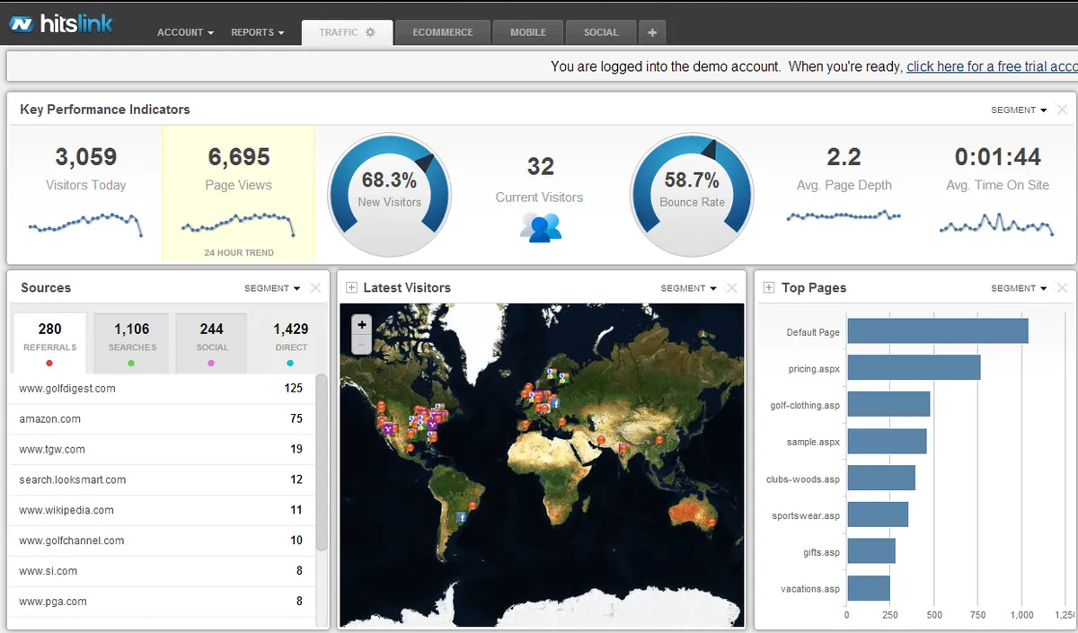Screen dimensions: 1078x633
Task: Zoom in on the Latest Visitors map
Action: click(x=361, y=325)
